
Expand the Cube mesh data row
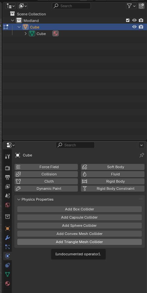coord(25,34)
